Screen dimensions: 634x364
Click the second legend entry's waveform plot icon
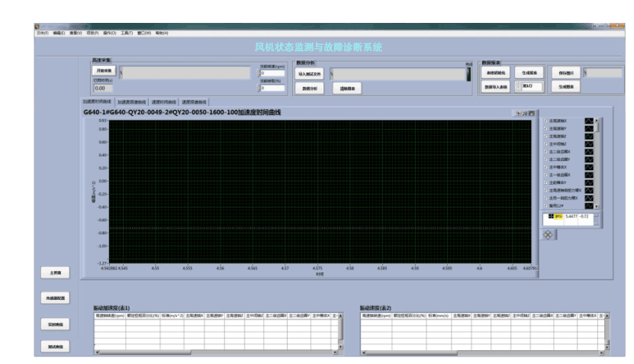(588, 128)
